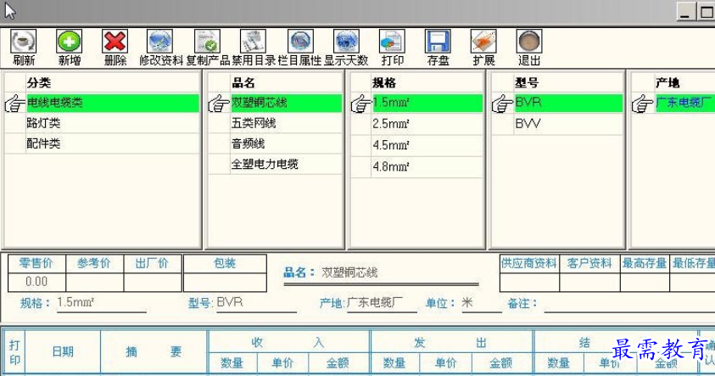Click the 扩展 extend icon
Image resolution: width=715 pixels, height=376 pixels.
(483, 42)
